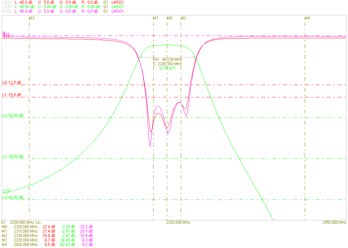This screenshot has width=348, height=248.
Task: Click the '-22.4 dB' S11 value for M0
Action: click(x=48, y=227)
